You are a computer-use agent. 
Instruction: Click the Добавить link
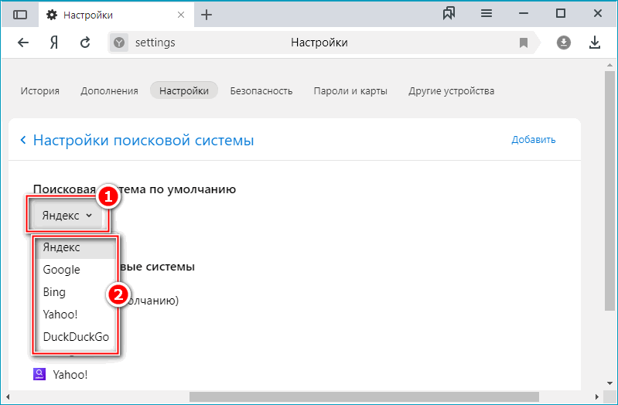point(533,140)
